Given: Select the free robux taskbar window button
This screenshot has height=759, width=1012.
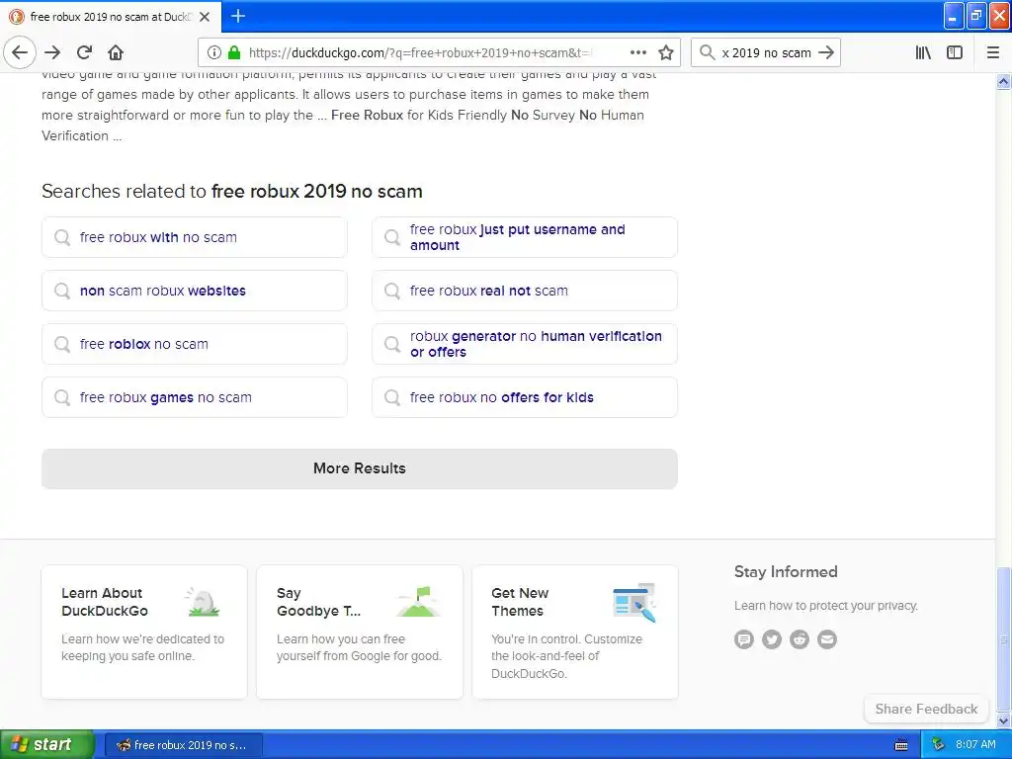Looking at the screenshot, I should (x=183, y=745).
